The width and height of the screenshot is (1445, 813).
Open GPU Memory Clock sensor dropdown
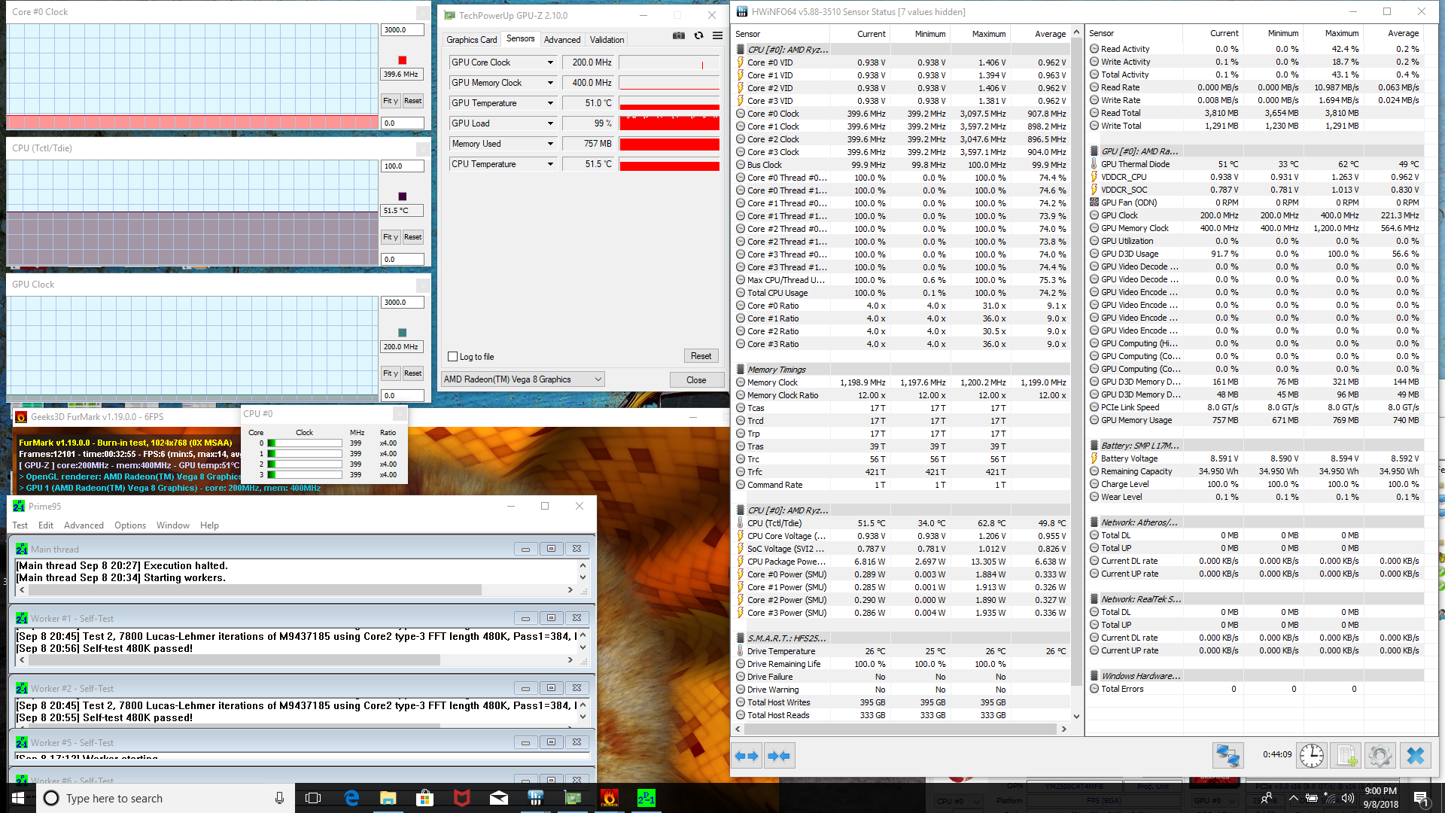click(550, 83)
